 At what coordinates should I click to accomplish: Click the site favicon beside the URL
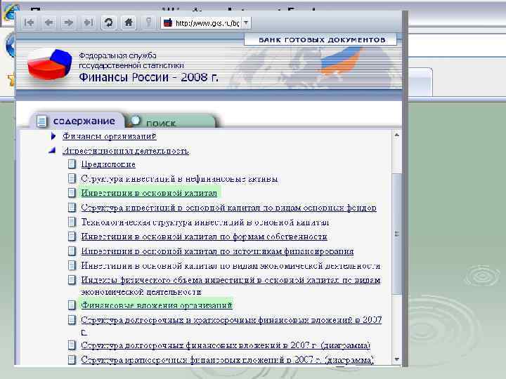point(168,23)
